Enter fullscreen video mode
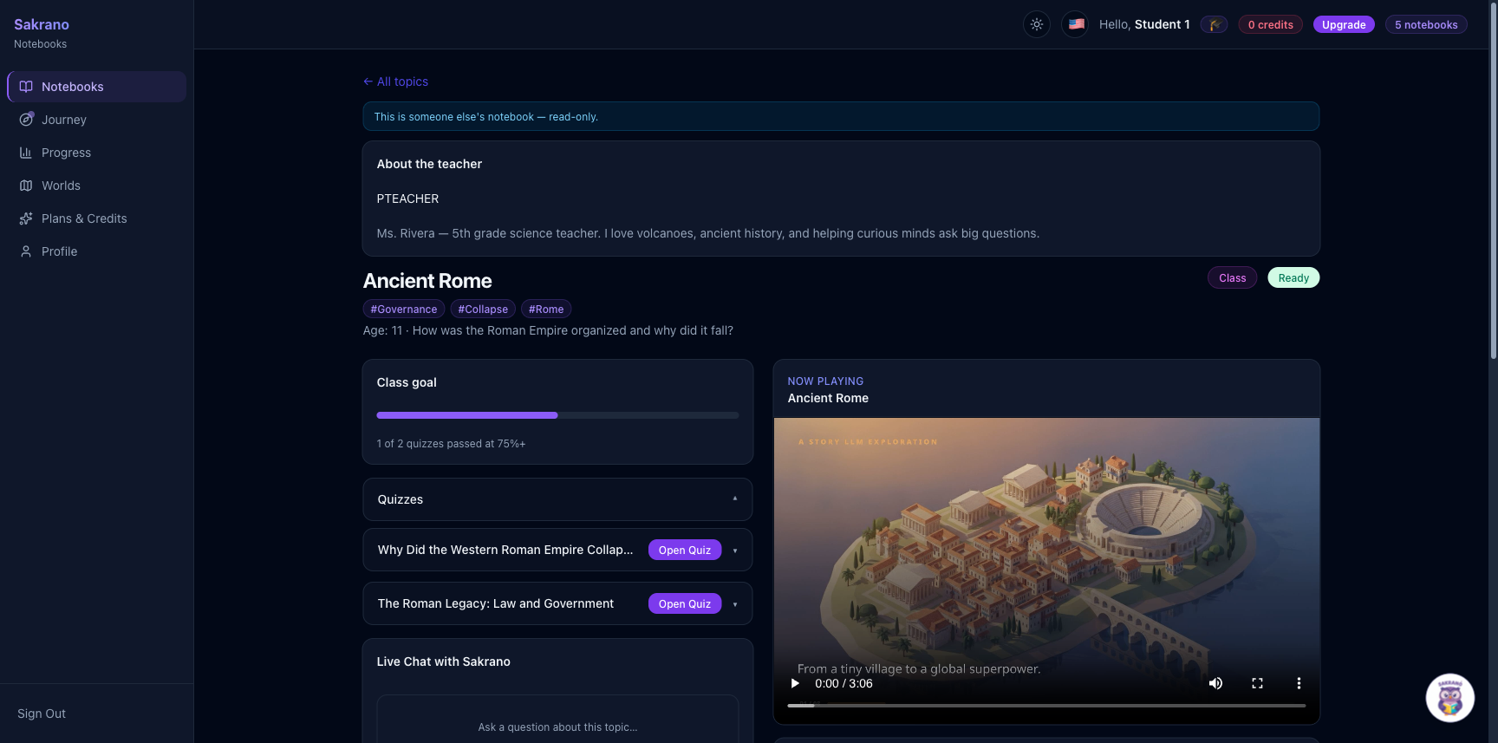The height and width of the screenshot is (743, 1498). coord(1257,683)
